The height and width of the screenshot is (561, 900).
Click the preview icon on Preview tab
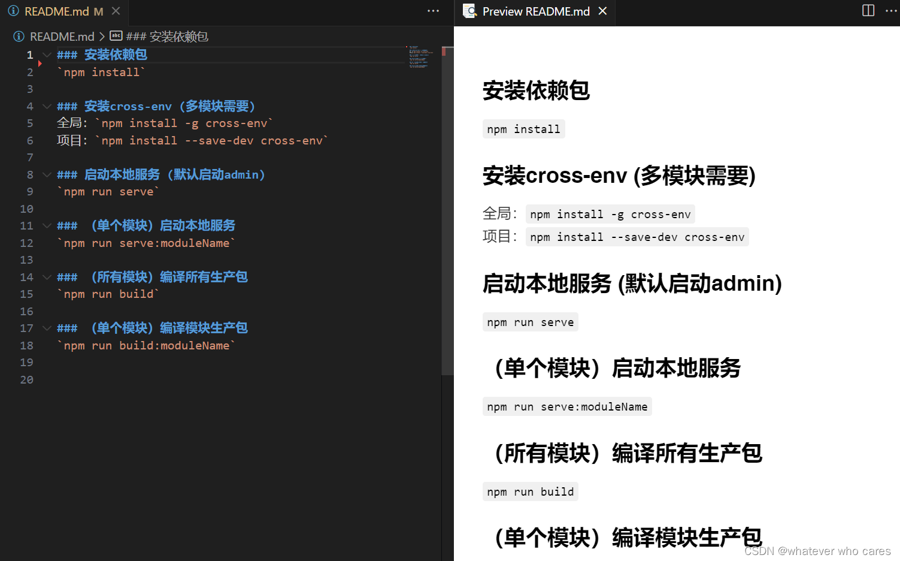pyautogui.click(x=470, y=11)
